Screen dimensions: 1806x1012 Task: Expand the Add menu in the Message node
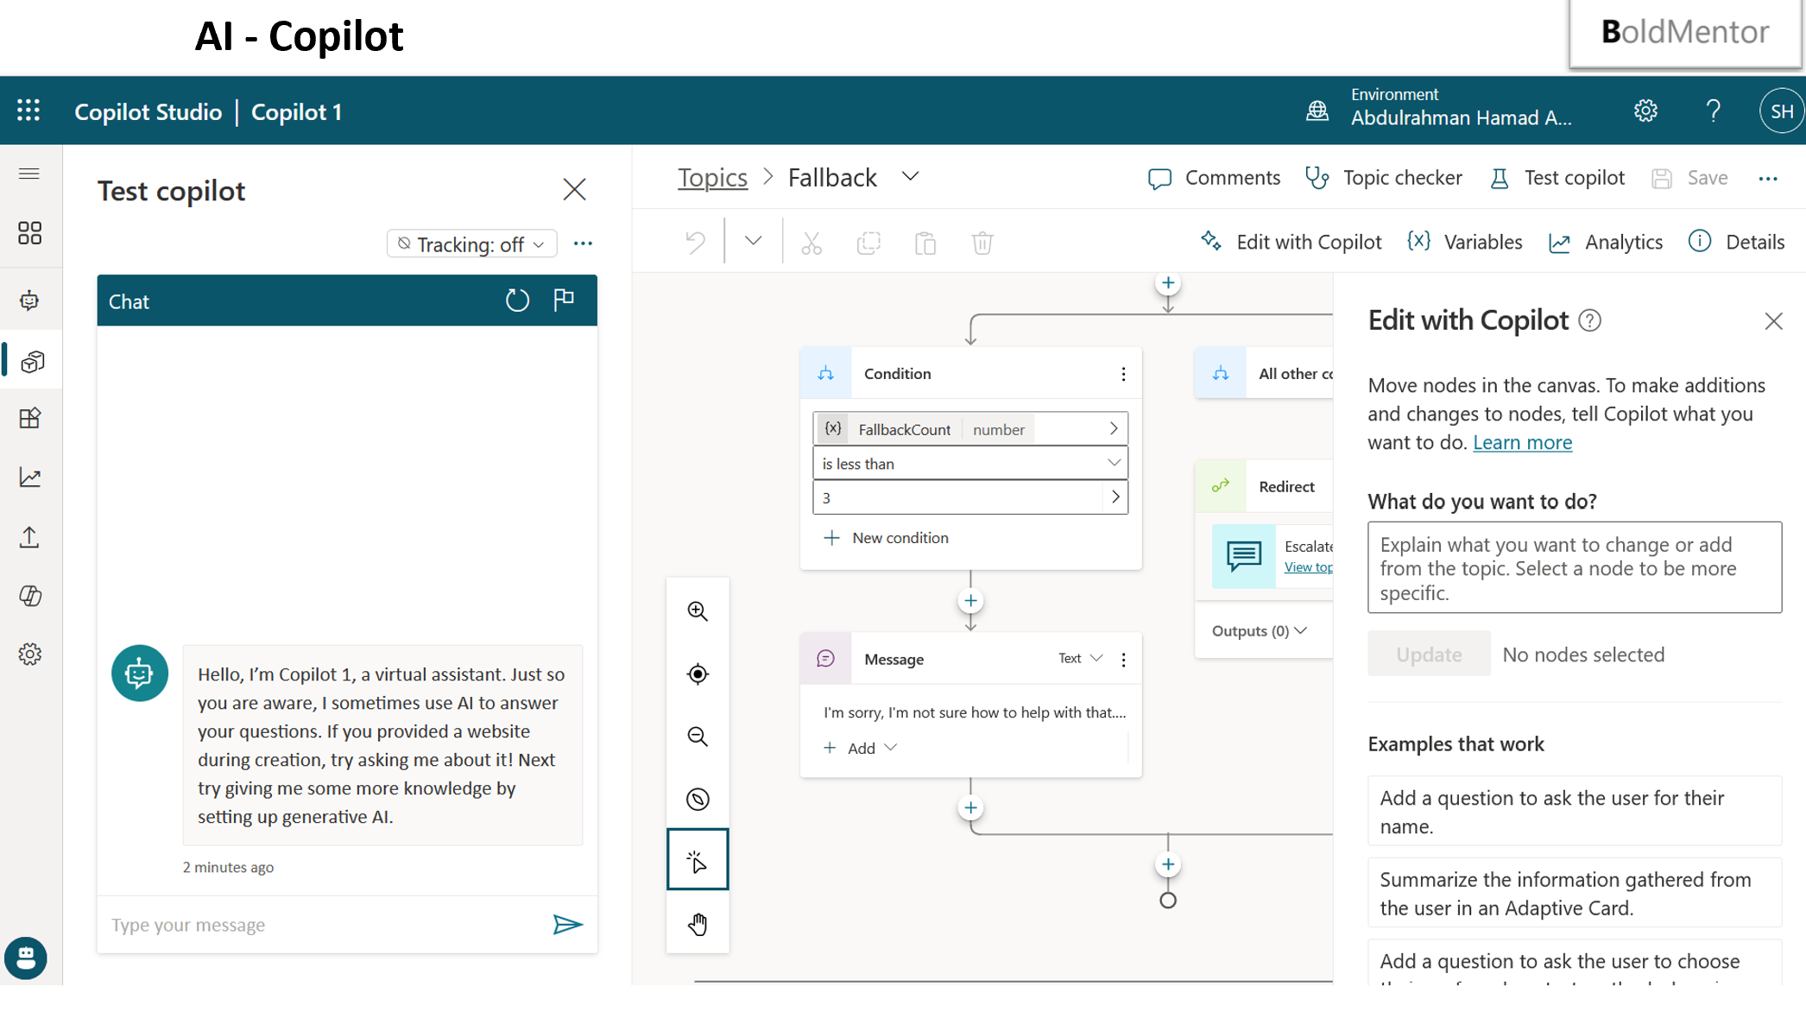[861, 748]
